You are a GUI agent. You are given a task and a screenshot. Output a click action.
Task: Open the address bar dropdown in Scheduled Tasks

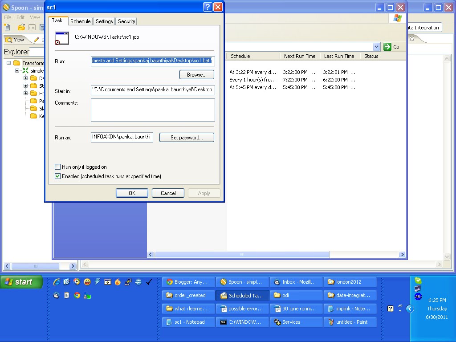coord(377,46)
